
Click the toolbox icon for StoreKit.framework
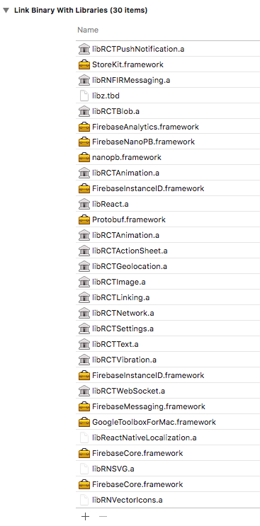click(x=84, y=64)
